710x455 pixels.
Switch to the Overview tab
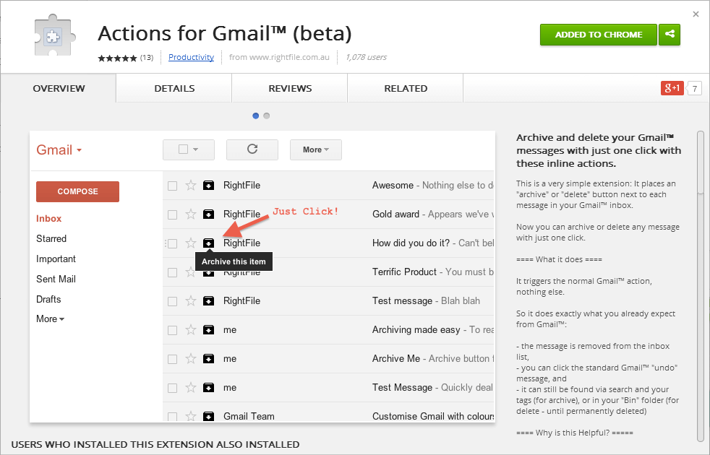[59, 88]
